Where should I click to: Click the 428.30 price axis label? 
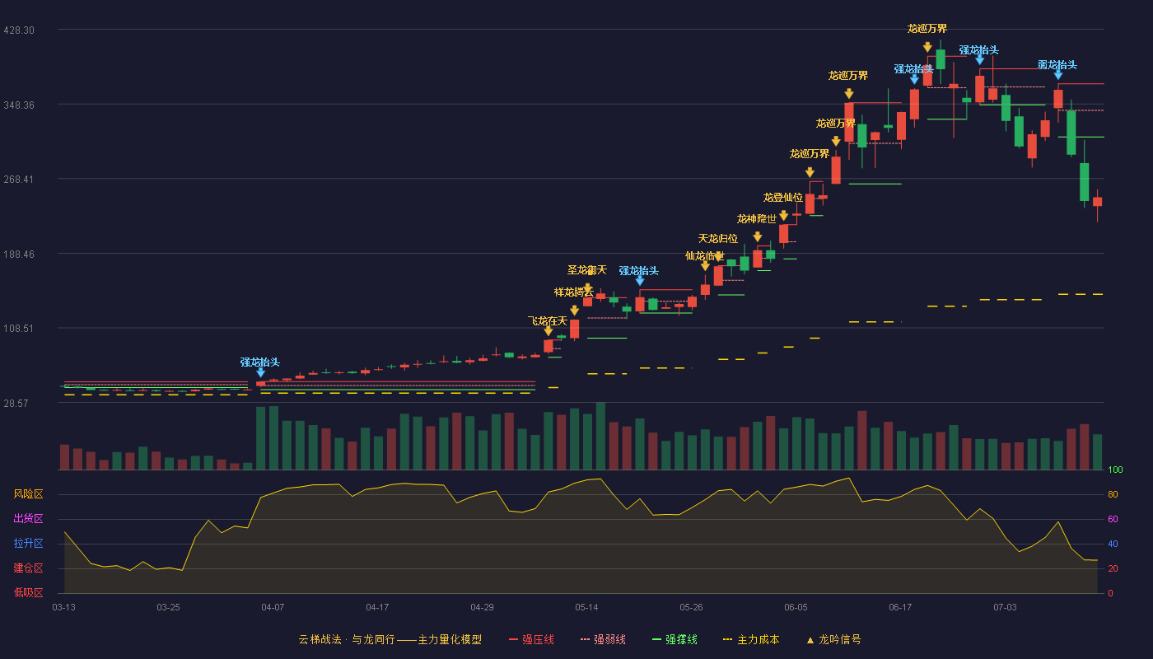click(x=19, y=30)
